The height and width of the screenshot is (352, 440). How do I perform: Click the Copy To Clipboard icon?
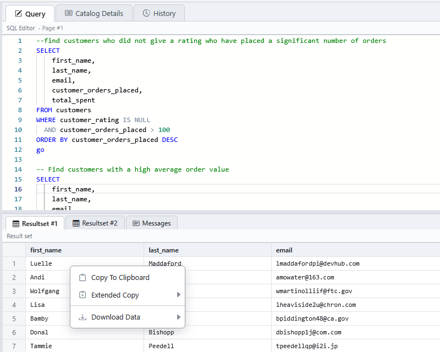pyautogui.click(x=82, y=278)
